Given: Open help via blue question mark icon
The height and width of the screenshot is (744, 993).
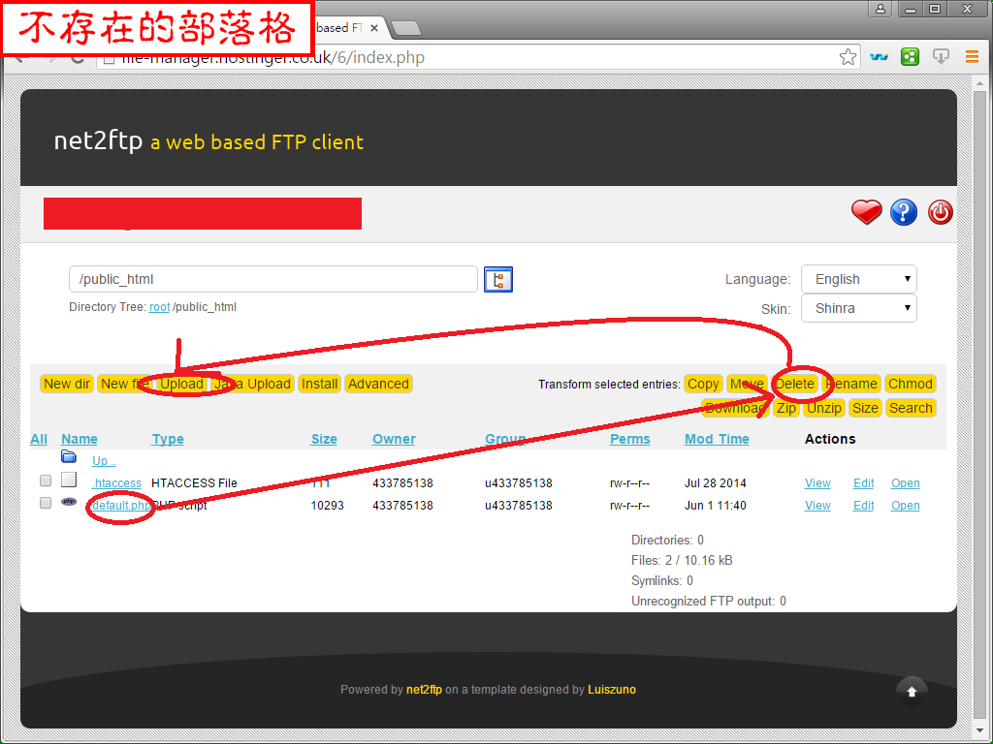Looking at the screenshot, I should [904, 212].
